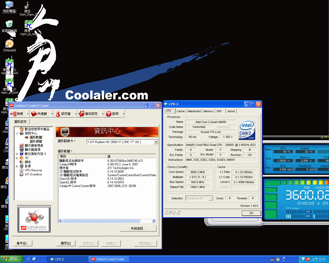Open 顯示器選項 display options item

tap(32, 150)
